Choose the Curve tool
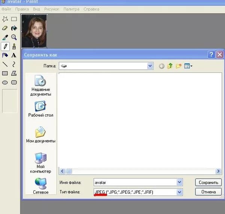Image resolution: width=225 pixels, height=214 pixels. pos(14,64)
